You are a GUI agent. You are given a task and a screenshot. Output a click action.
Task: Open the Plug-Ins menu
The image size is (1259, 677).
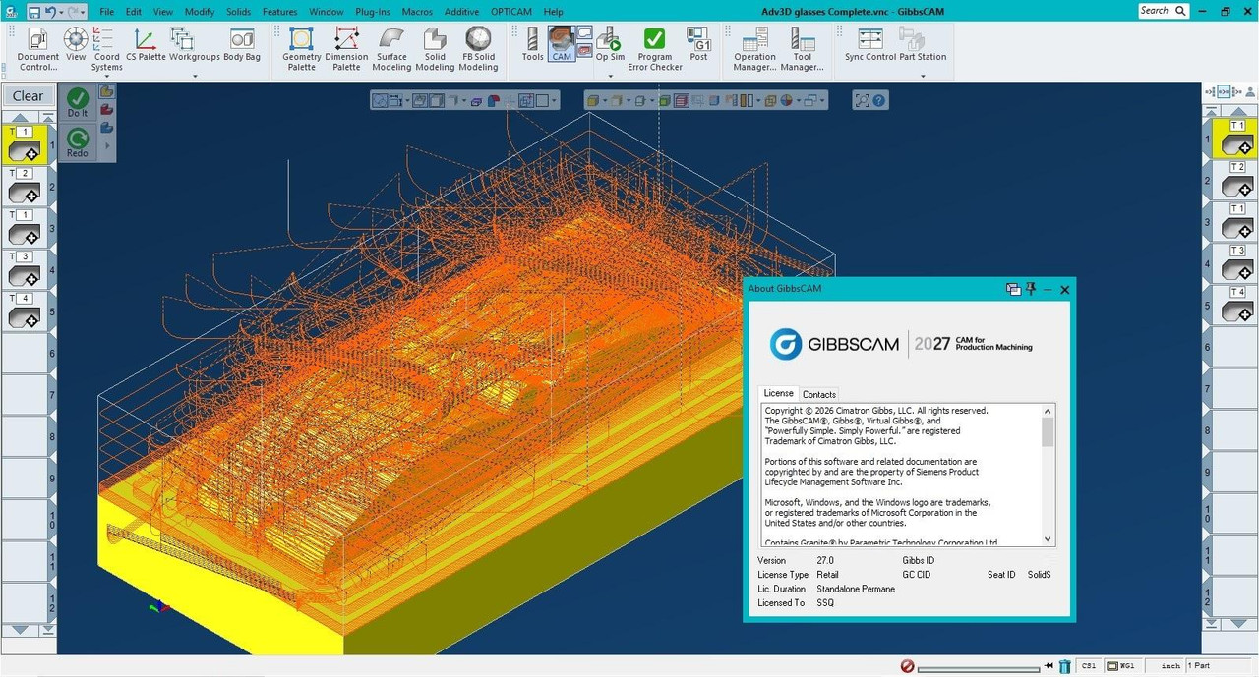pos(373,12)
